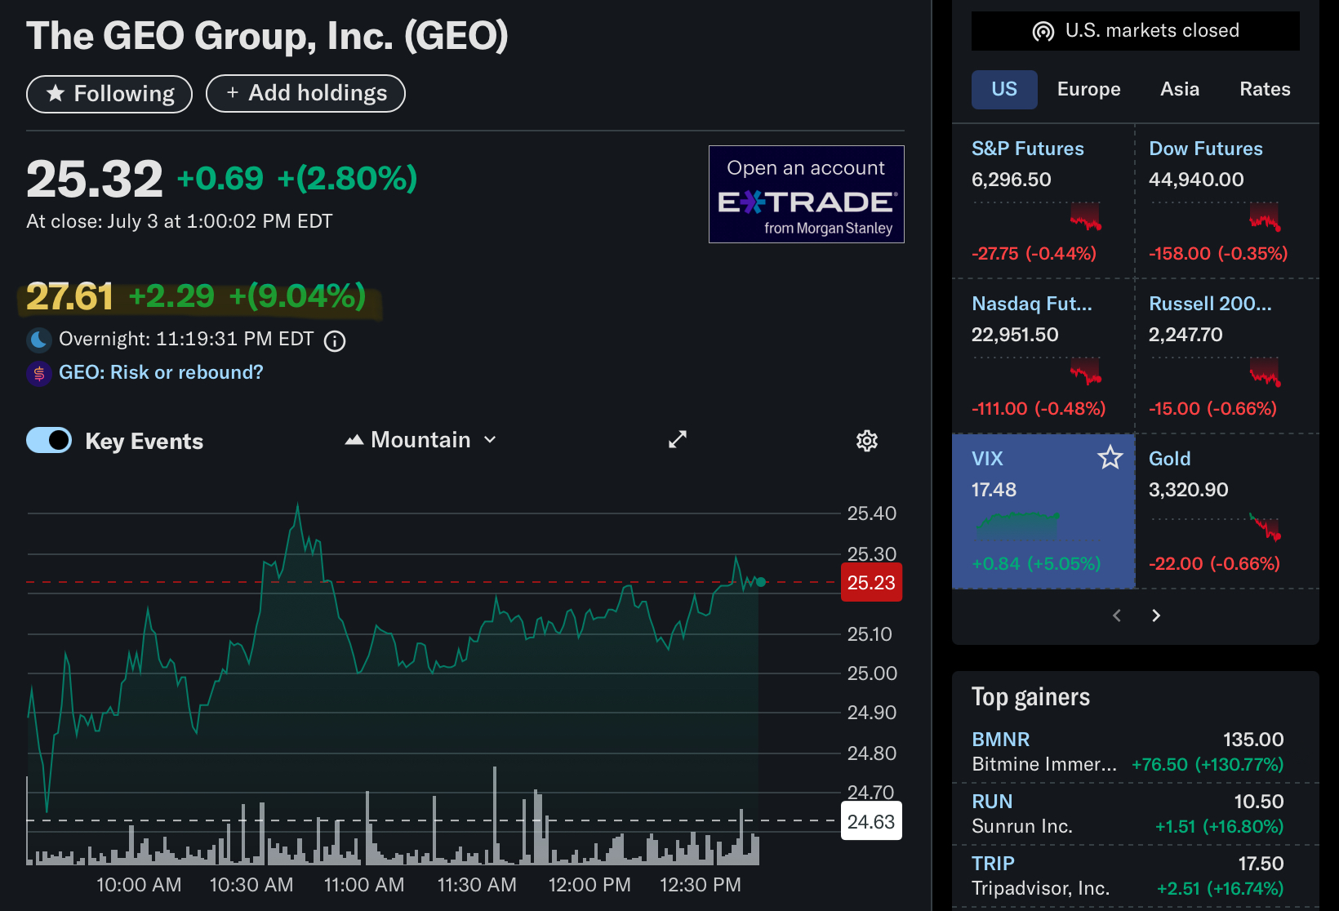Click the mountain chart type icon
The width and height of the screenshot is (1339, 911).
click(x=354, y=440)
